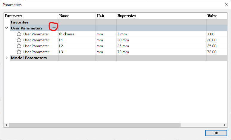This screenshot has height=140, width=231.
Task: Close the Parameters dialog
Action: pos(225,4)
